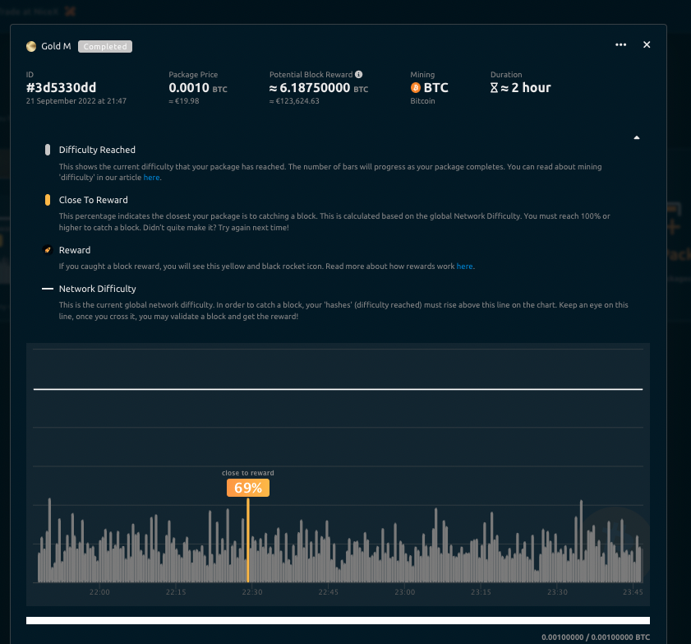Click the Completed status badge
The width and height of the screenshot is (691, 644).
pos(105,47)
